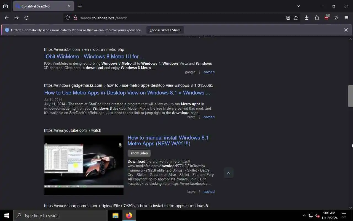This screenshot has height=221, width=353.
Task: Open cached version of YouTube result
Action: (209, 191)
